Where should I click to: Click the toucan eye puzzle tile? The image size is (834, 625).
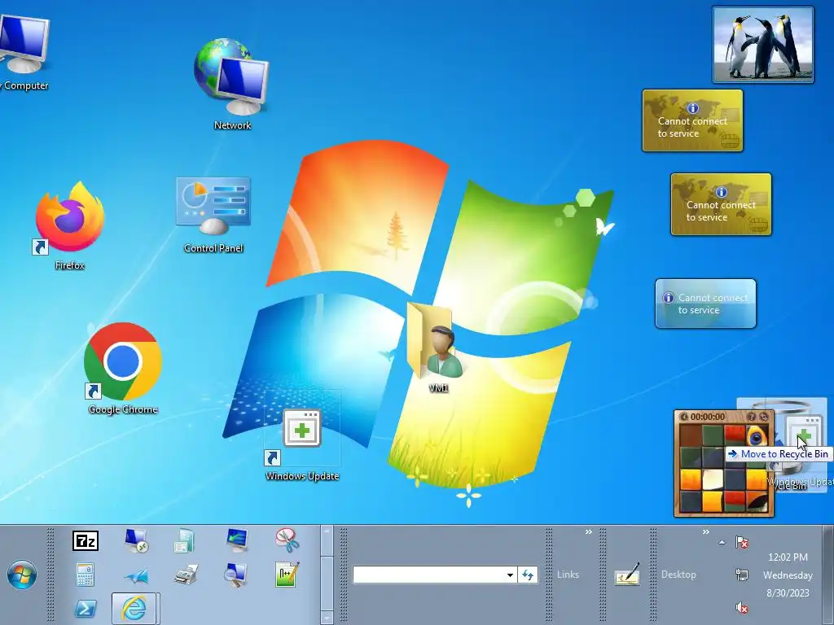click(757, 435)
